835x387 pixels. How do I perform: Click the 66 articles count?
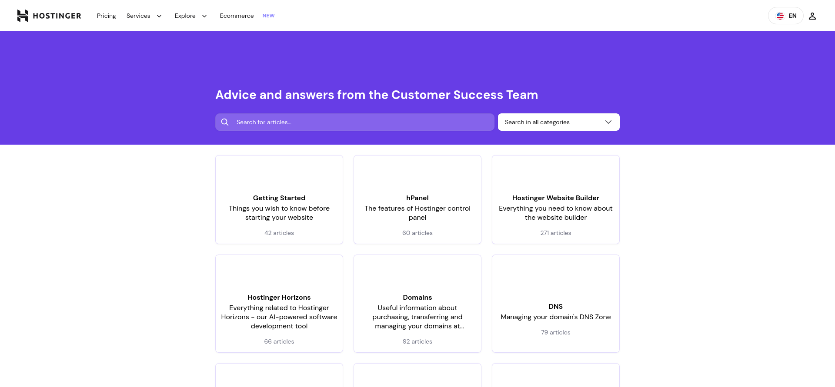(x=279, y=341)
